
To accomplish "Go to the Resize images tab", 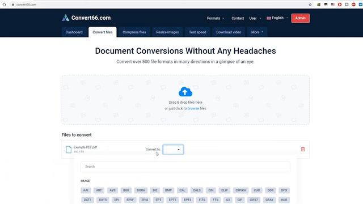I will point(167,32).
